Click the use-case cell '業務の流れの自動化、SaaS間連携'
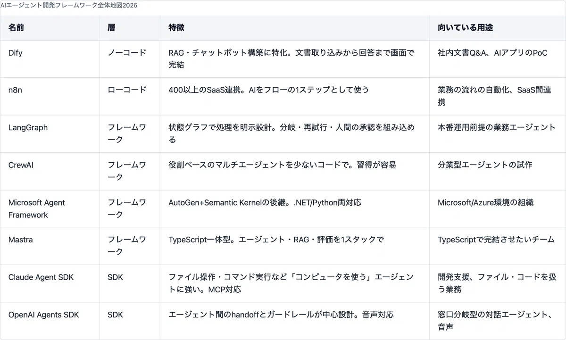Viewport: 566px width, 340px height. click(x=498, y=96)
